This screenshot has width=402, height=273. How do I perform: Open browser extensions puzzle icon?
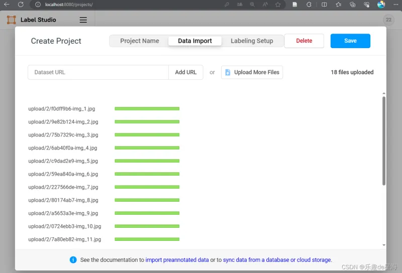pos(309,5)
